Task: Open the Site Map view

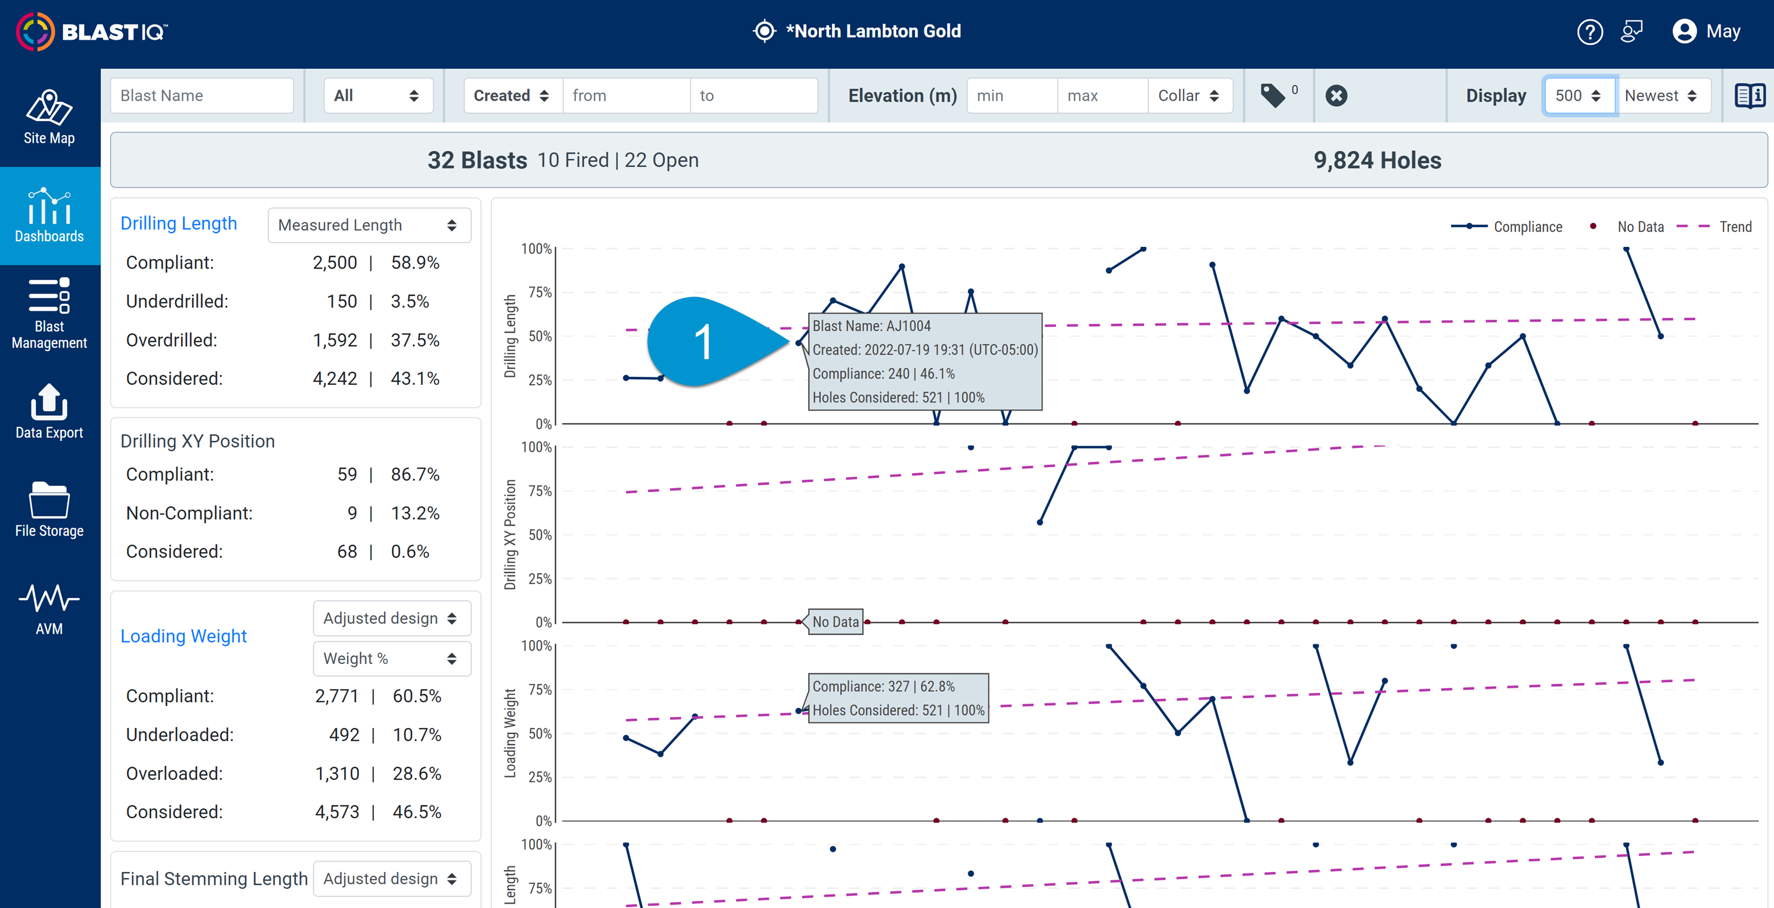Action: click(x=49, y=117)
